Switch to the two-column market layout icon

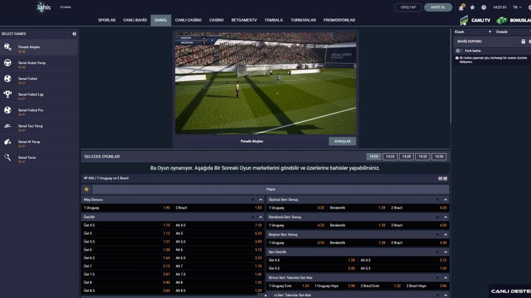tap(440, 179)
